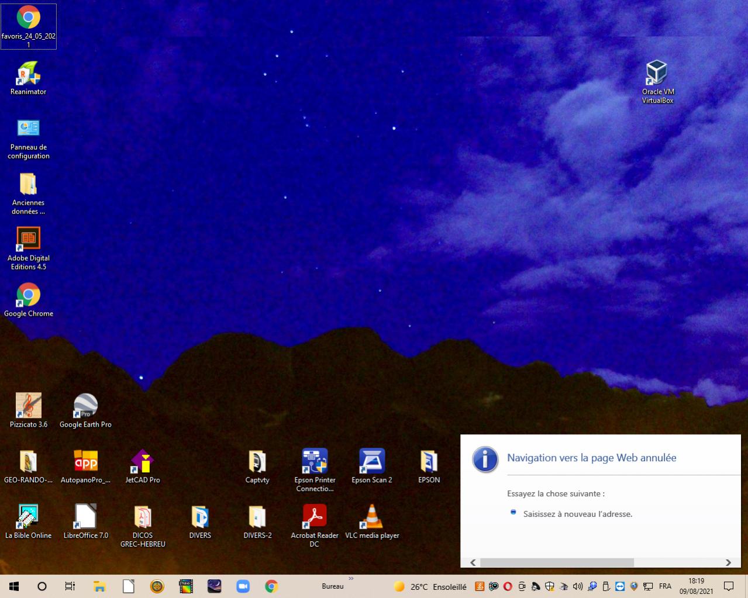The width and height of the screenshot is (748, 598).
Task: Open the notification Action Center icon
Action: pyautogui.click(x=729, y=586)
